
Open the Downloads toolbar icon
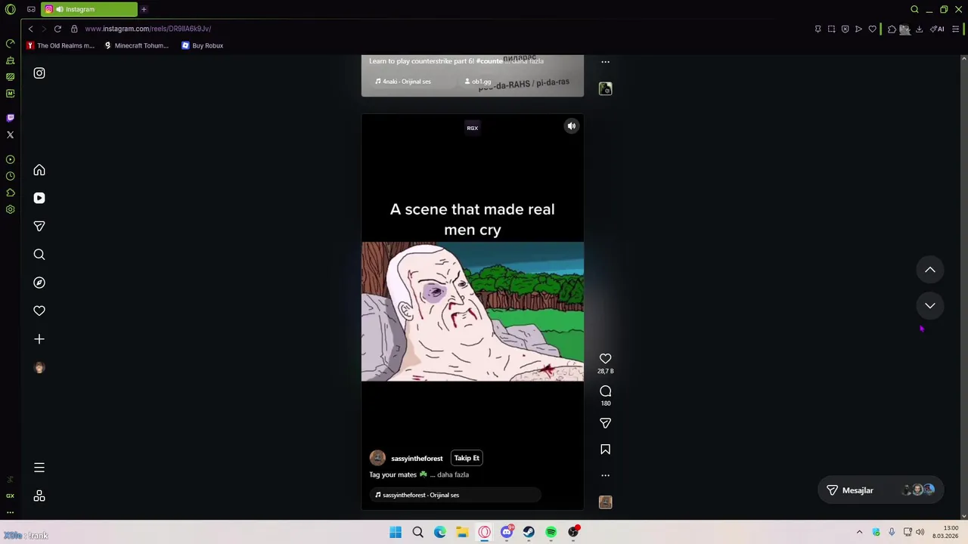tap(919, 29)
